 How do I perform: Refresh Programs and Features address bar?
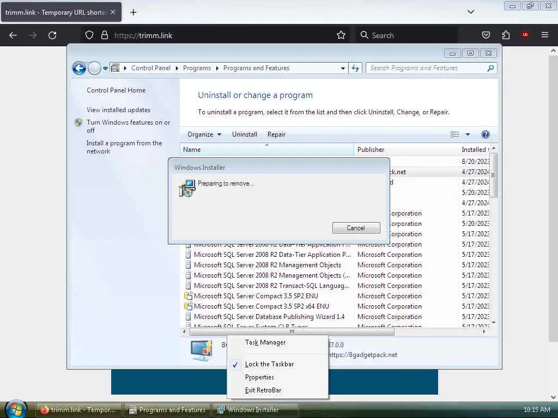(355, 68)
